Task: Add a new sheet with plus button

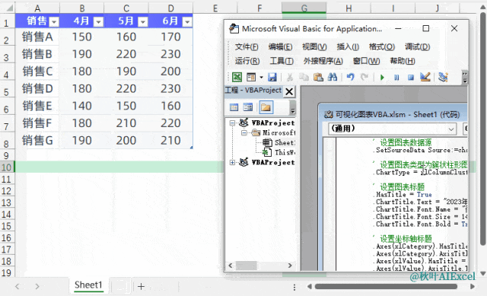Action: 141,286
